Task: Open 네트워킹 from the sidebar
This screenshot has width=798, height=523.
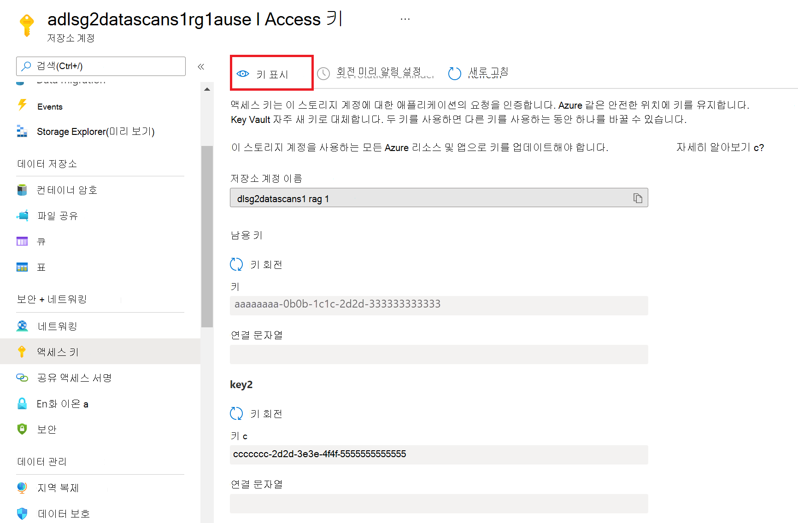Action: (56, 326)
